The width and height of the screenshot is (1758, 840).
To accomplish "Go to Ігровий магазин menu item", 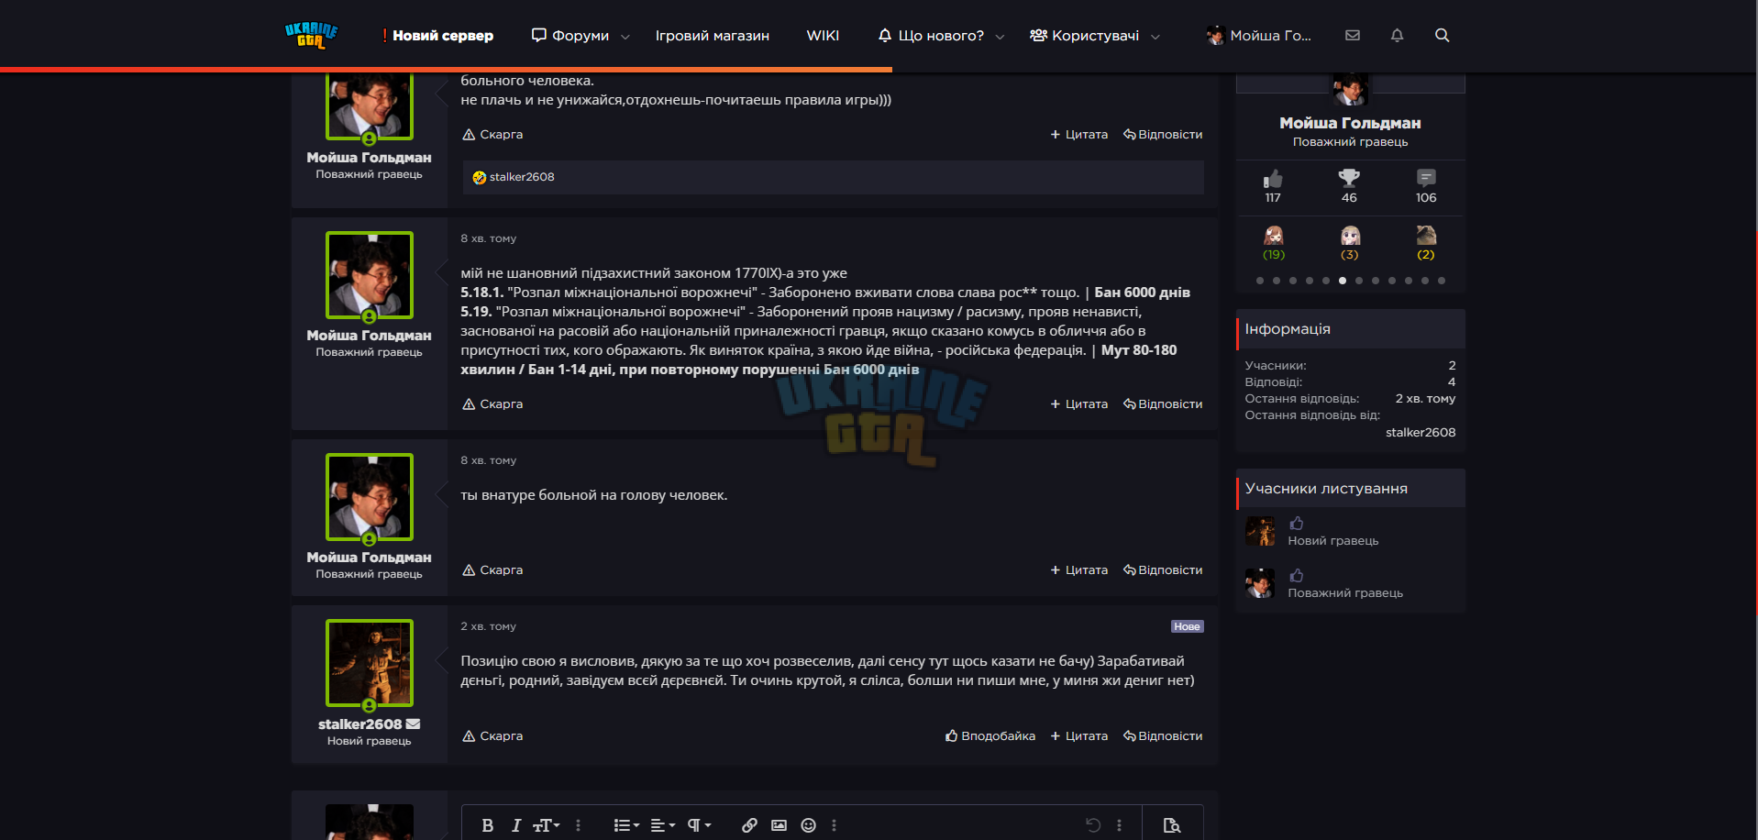I will click(x=712, y=35).
